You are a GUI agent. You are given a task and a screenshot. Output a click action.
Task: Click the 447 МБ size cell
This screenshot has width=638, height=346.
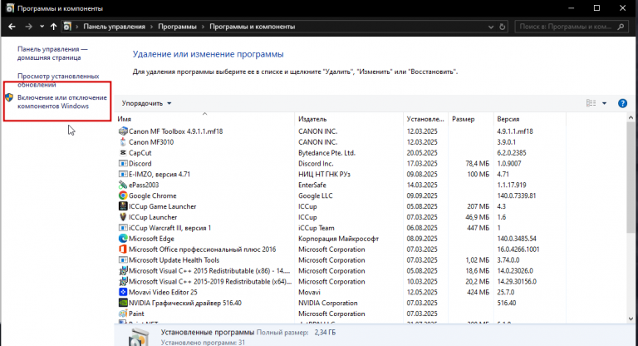pyautogui.click(x=478, y=228)
